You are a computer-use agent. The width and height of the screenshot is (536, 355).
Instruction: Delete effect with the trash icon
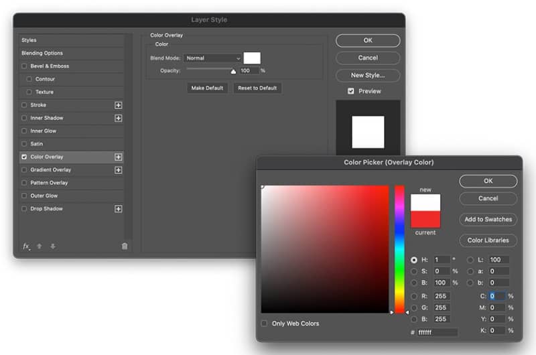point(125,246)
